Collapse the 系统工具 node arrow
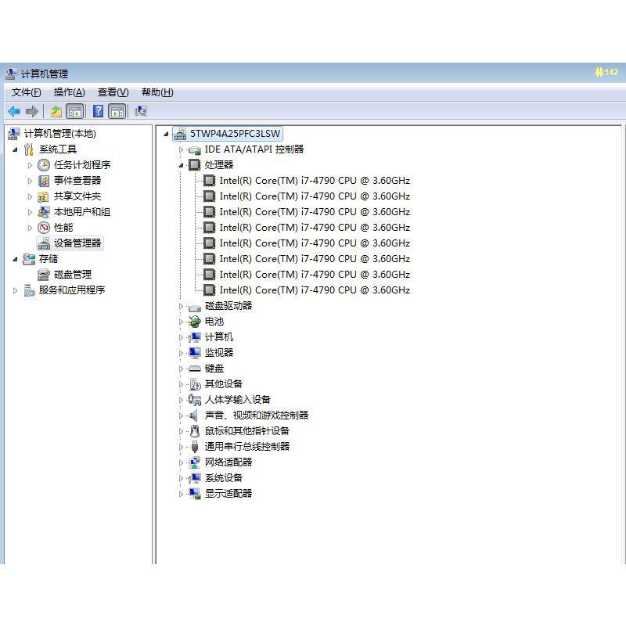This screenshot has height=626, width=626. (15, 149)
